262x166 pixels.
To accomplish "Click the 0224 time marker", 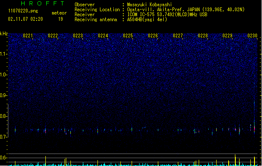I will (x=103, y=36).
